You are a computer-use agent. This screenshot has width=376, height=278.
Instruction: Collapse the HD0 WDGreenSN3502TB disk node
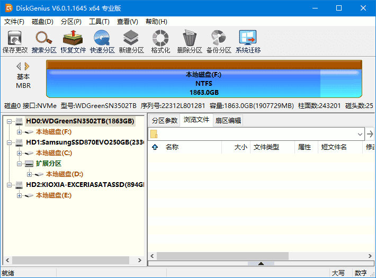tap(9, 121)
